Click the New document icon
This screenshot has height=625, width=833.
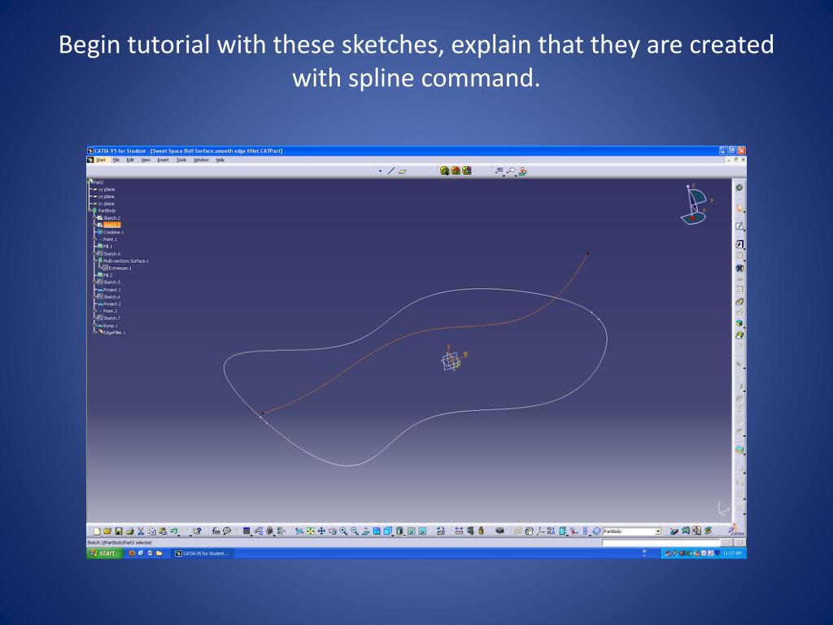pyautogui.click(x=97, y=531)
